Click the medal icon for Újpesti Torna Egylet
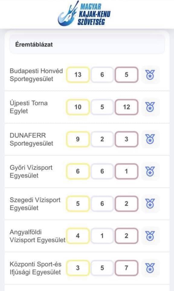This screenshot has height=291, width=174. (150, 107)
